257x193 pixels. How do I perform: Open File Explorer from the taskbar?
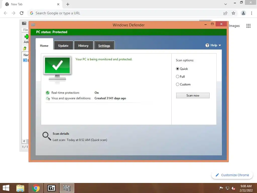pyautogui.click(x=20, y=188)
